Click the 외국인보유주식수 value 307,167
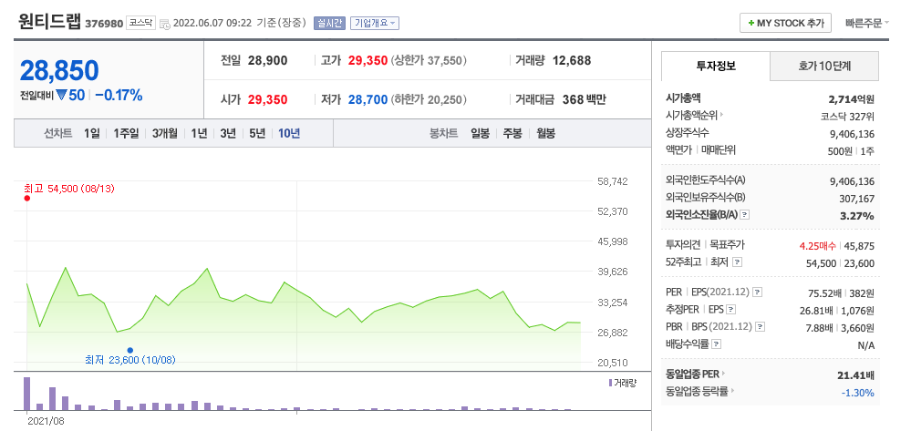This screenshot has height=431, width=911. (x=856, y=199)
